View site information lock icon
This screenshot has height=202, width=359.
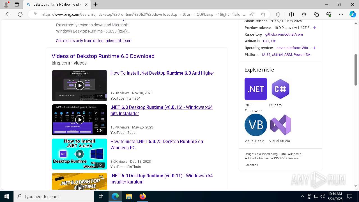(35, 14)
